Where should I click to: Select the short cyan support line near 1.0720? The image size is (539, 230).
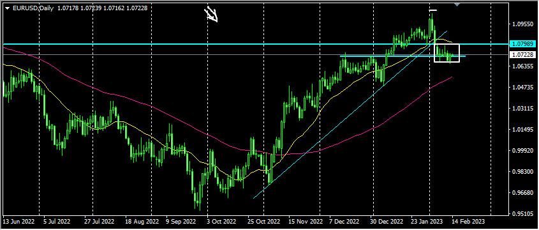(x=403, y=56)
